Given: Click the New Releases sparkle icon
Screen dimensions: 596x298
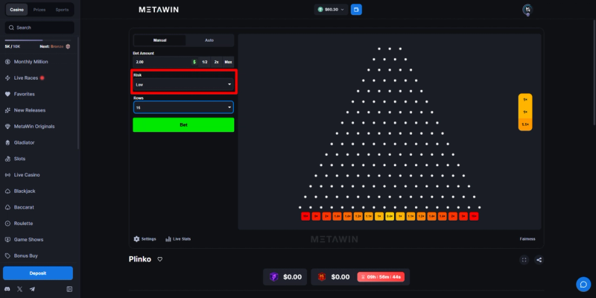Looking at the screenshot, I should point(7,110).
